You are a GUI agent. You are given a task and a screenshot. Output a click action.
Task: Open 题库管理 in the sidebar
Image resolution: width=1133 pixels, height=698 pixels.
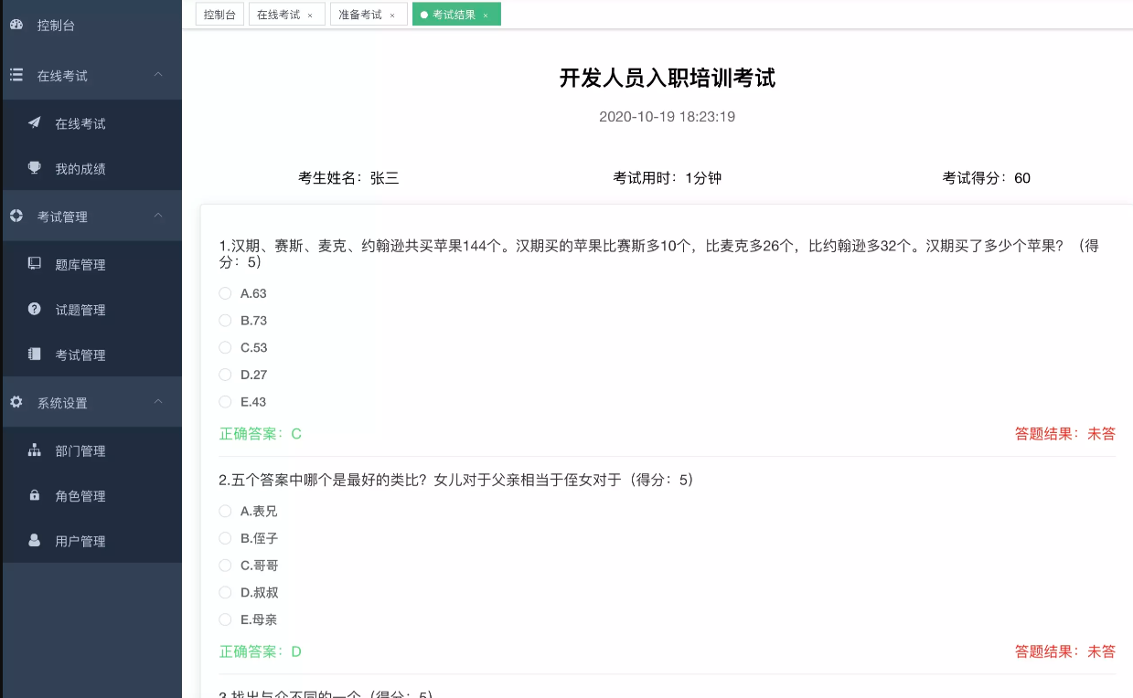(x=91, y=265)
